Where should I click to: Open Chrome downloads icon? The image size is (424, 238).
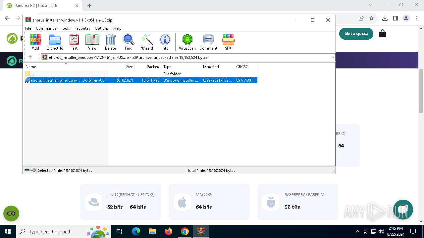click(385, 18)
